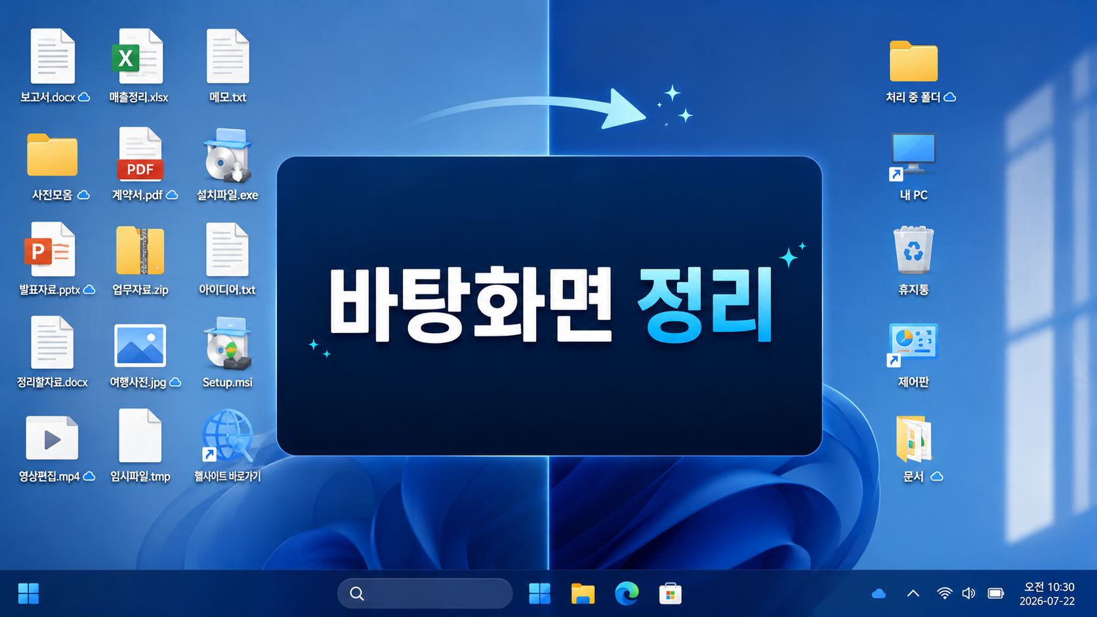
Task: Click the 휴지통 label text
Action: (x=913, y=289)
